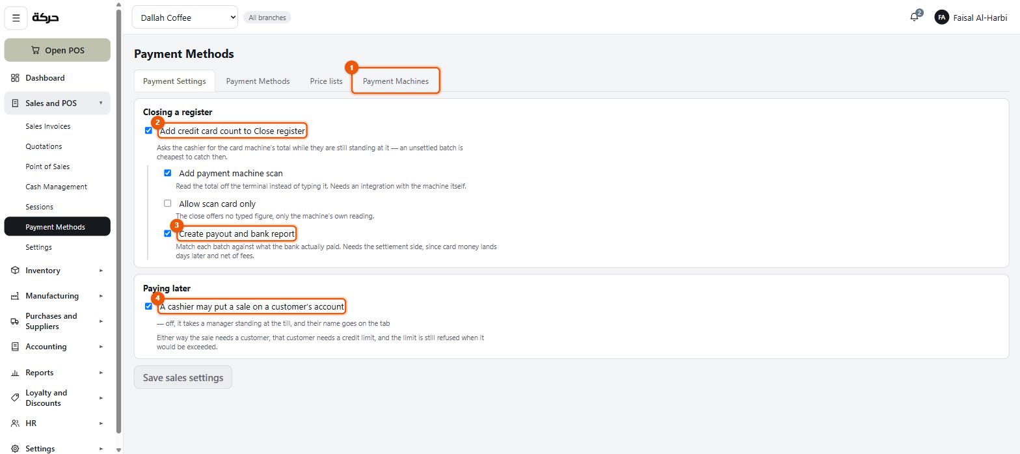Click the sidebar vertical scrollbar thumb
The width and height of the screenshot is (1020, 454).
[x=118, y=221]
